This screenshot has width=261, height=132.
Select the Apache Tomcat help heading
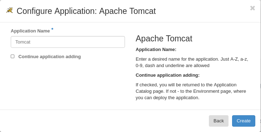(x=164, y=39)
